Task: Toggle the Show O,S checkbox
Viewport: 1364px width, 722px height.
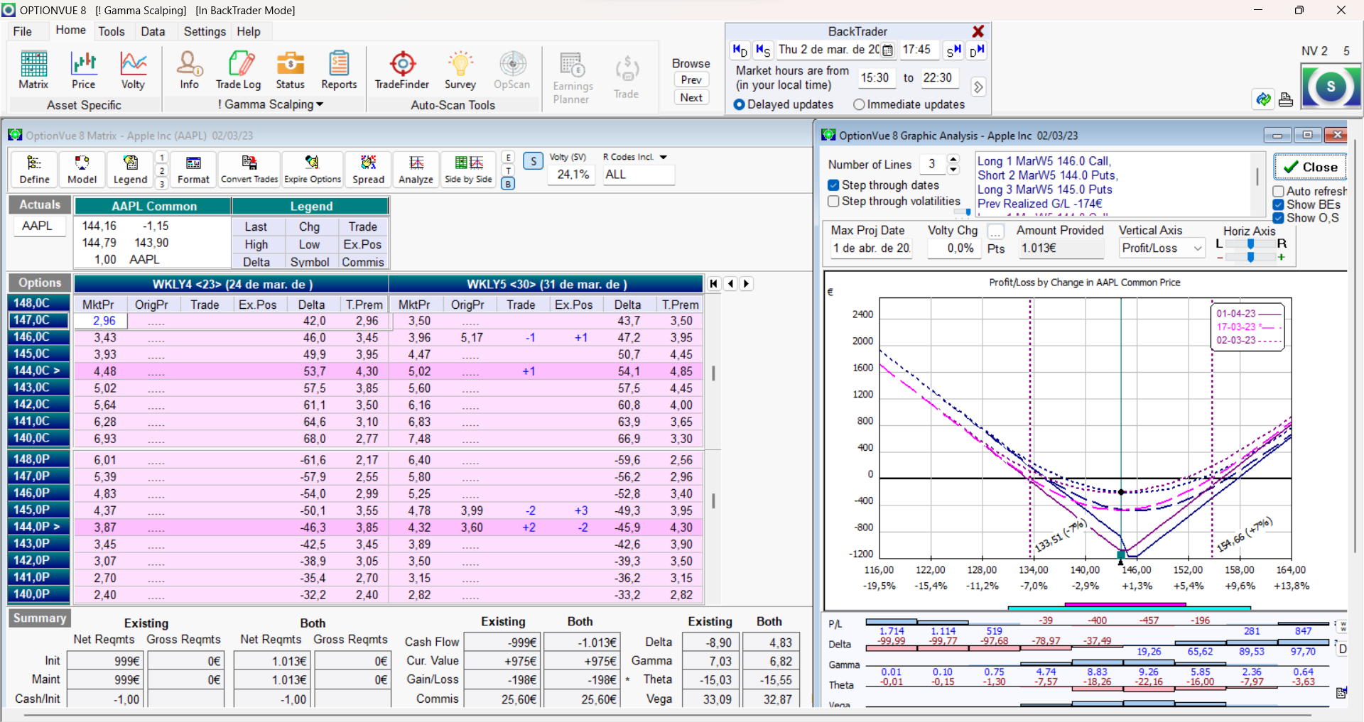Action: 1278,219
